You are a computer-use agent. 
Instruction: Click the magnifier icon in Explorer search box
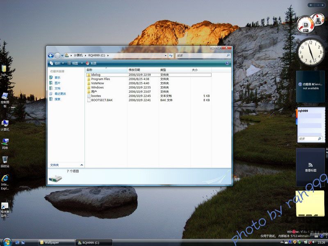pyautogui.click(x=228, y=55)
